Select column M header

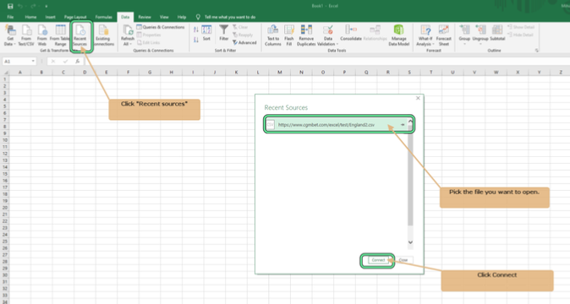pos(280,72)
